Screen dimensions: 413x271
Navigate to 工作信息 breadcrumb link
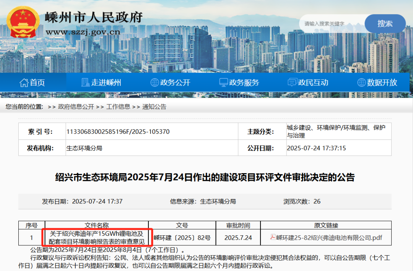pyautogui.click(x=118, y=107)
